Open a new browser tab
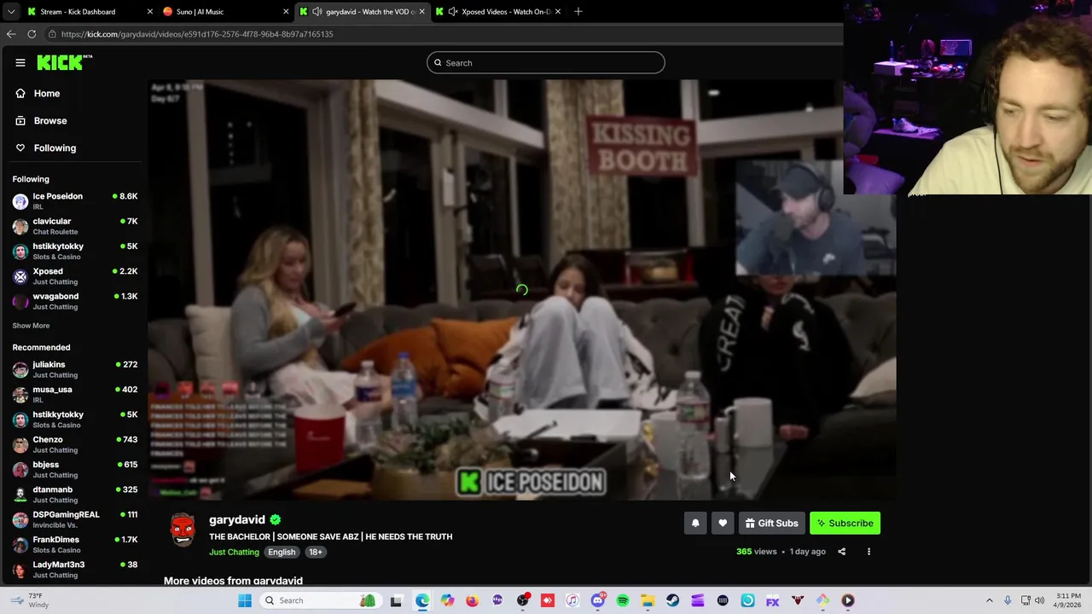Viewport: 1092px width, 614px height. tap(578, 11)
